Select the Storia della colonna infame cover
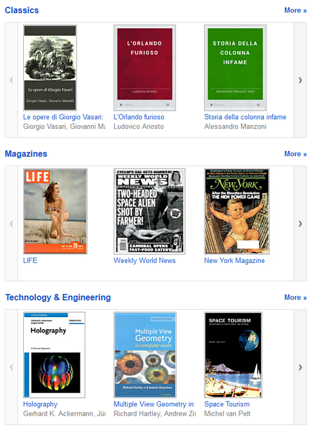This screenshot has height=426, width=319. tap(235, 68)
